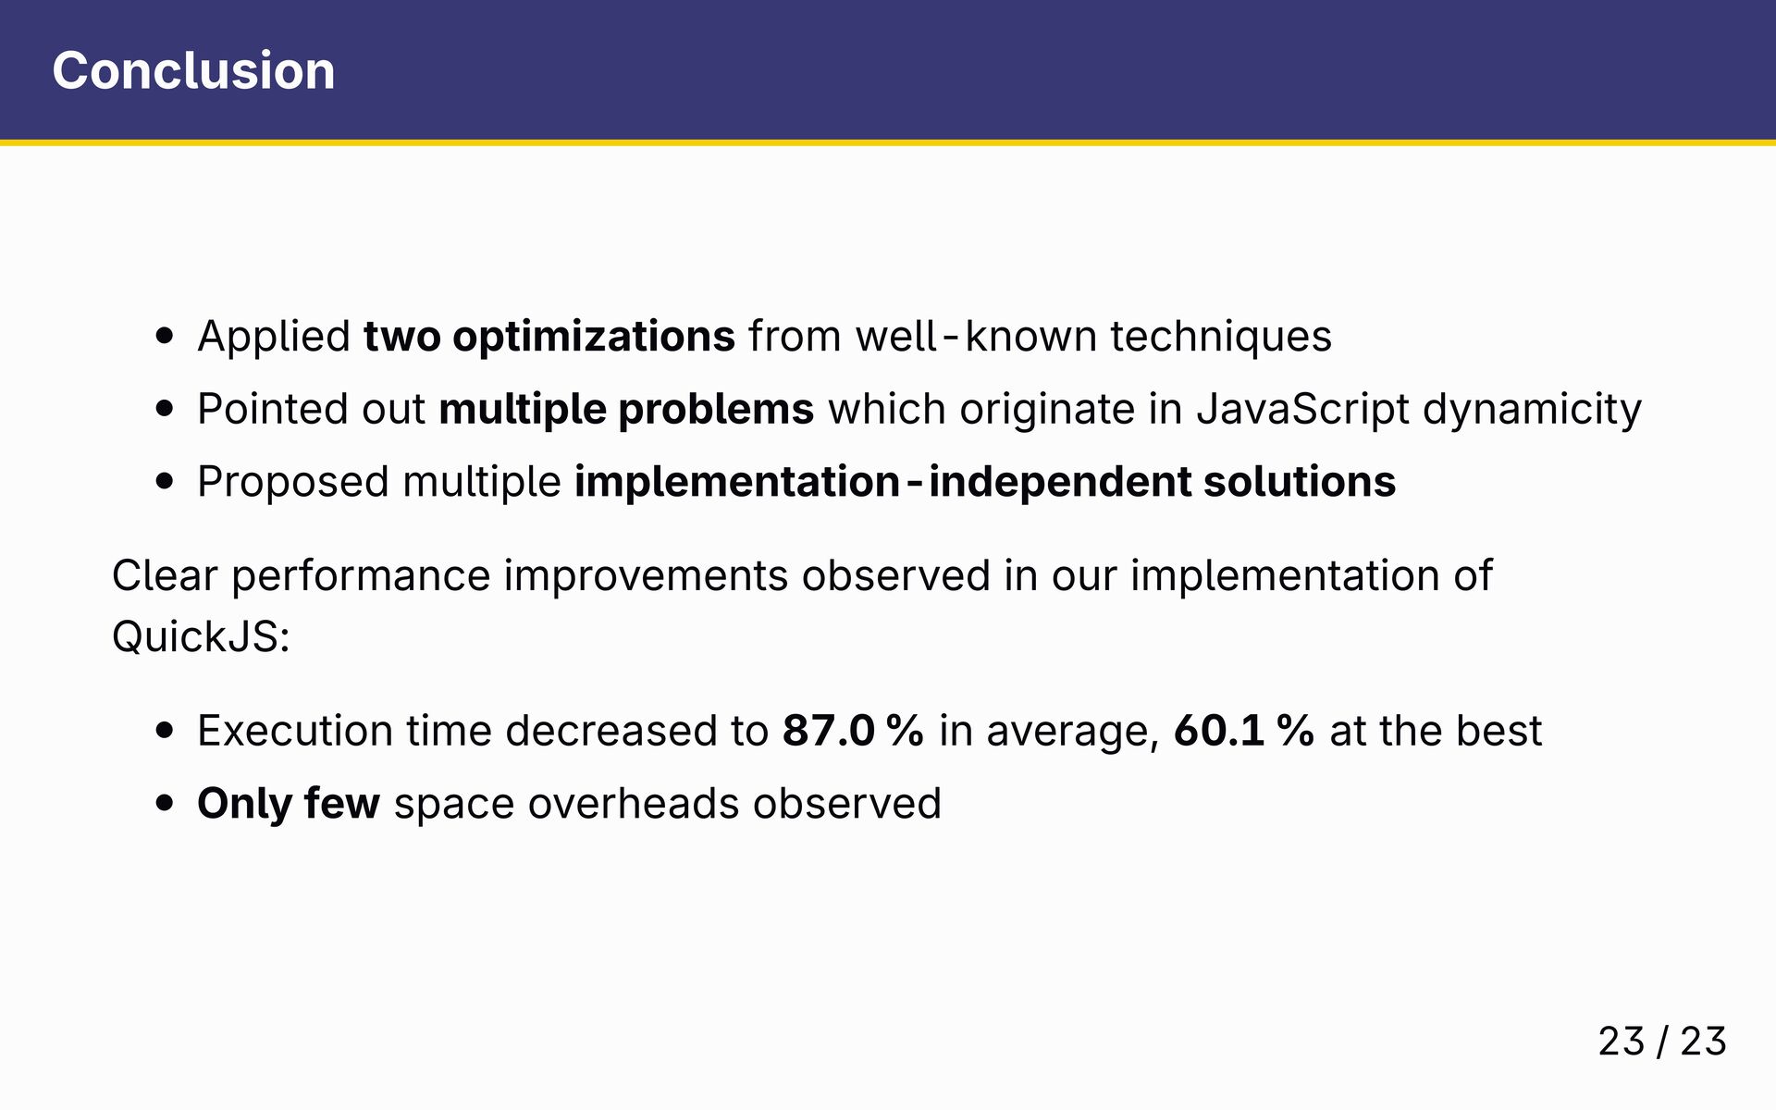Click the words 'JavaScript dynamicity'
Viewport: 1776px width, 1110px height.
pyautogui.click(x=1419, y=409)
